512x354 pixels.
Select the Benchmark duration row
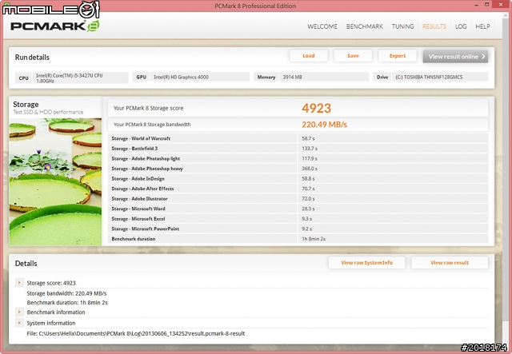coord(298,239)
